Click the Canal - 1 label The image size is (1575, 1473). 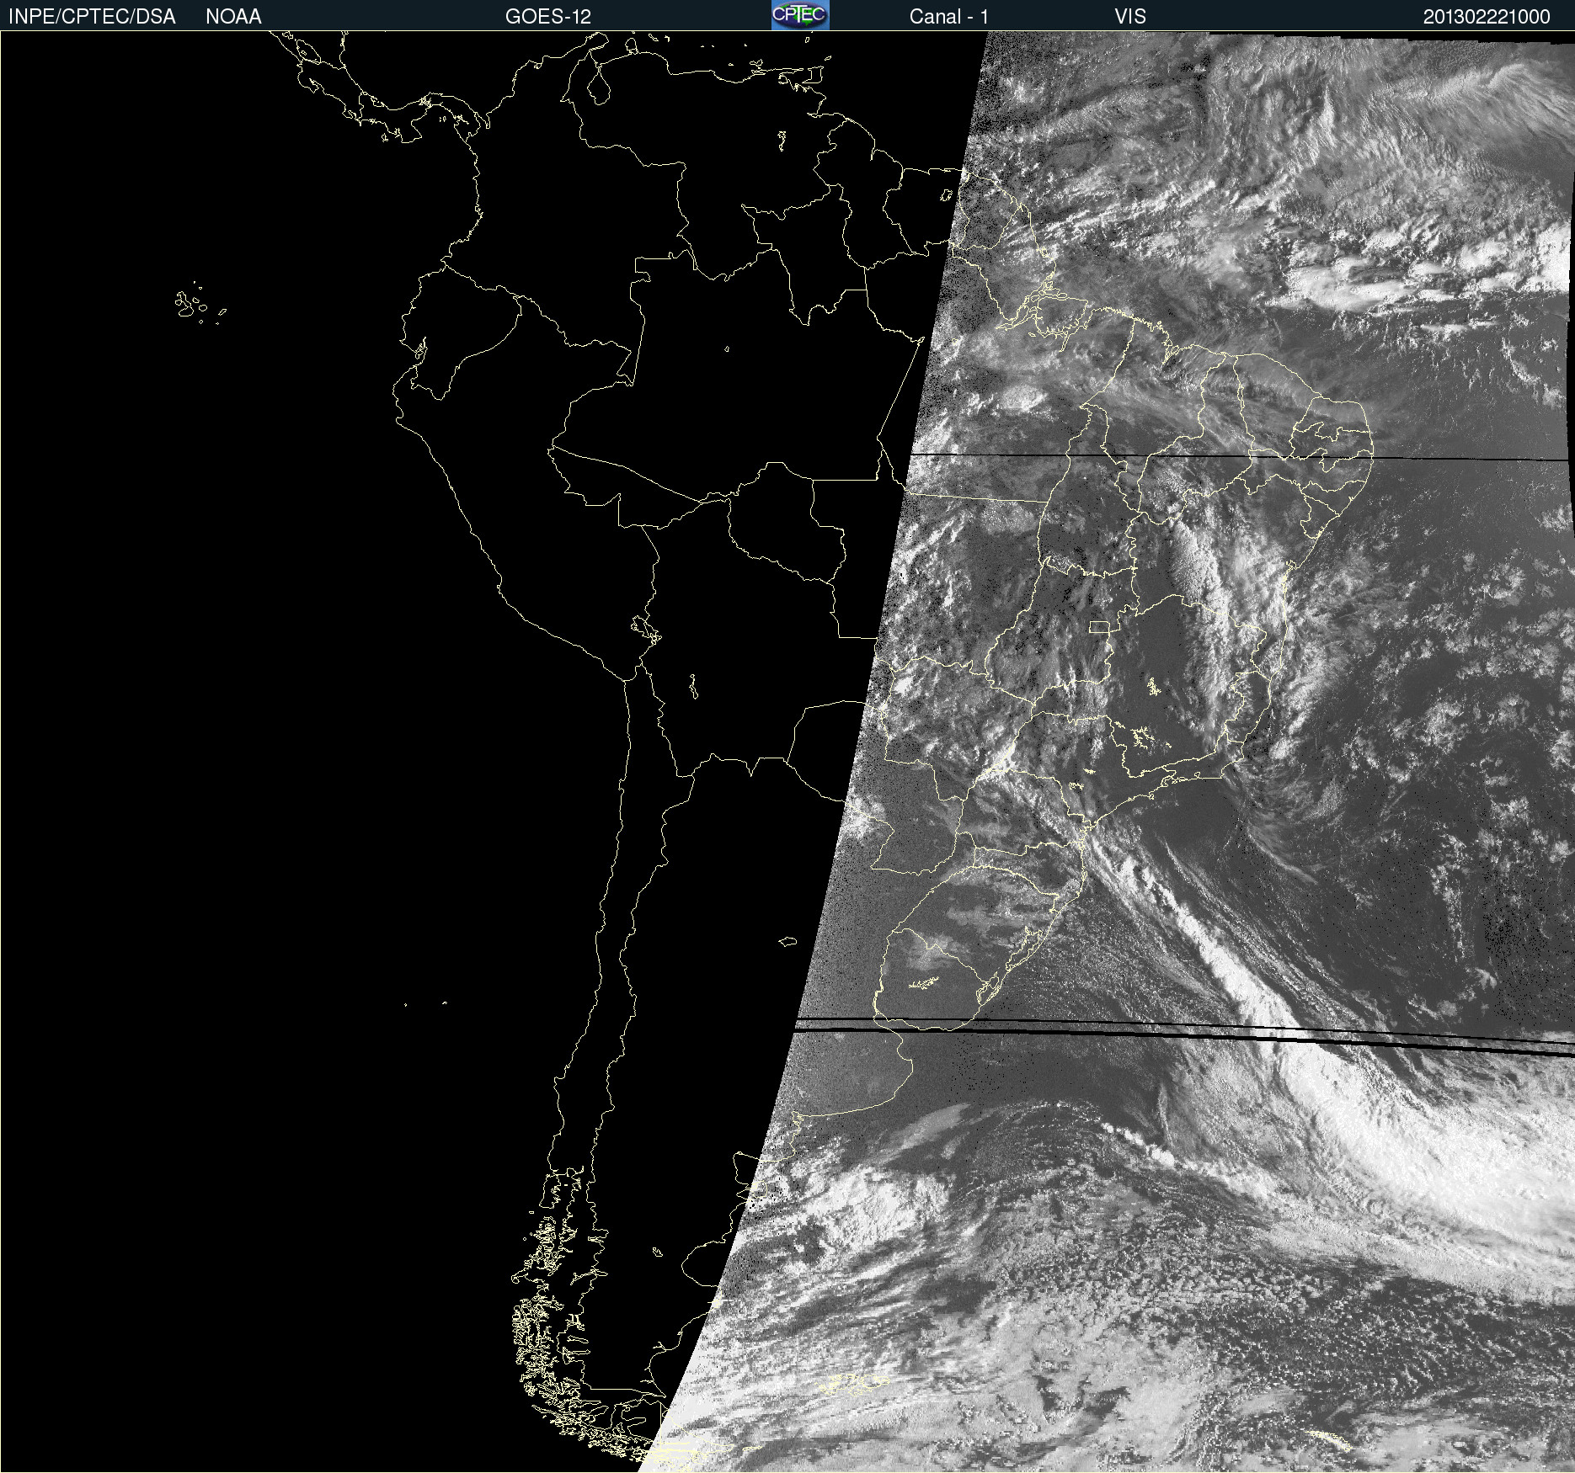[x=949, y=17]
